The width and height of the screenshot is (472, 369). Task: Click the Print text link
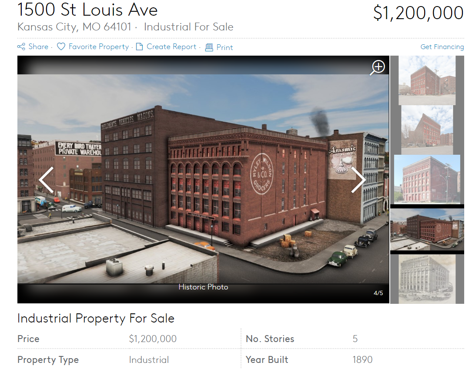pyautogui.click(x=224, y=47)
